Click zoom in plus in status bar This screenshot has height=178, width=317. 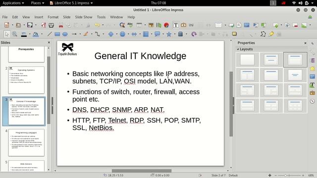point(303,176)
